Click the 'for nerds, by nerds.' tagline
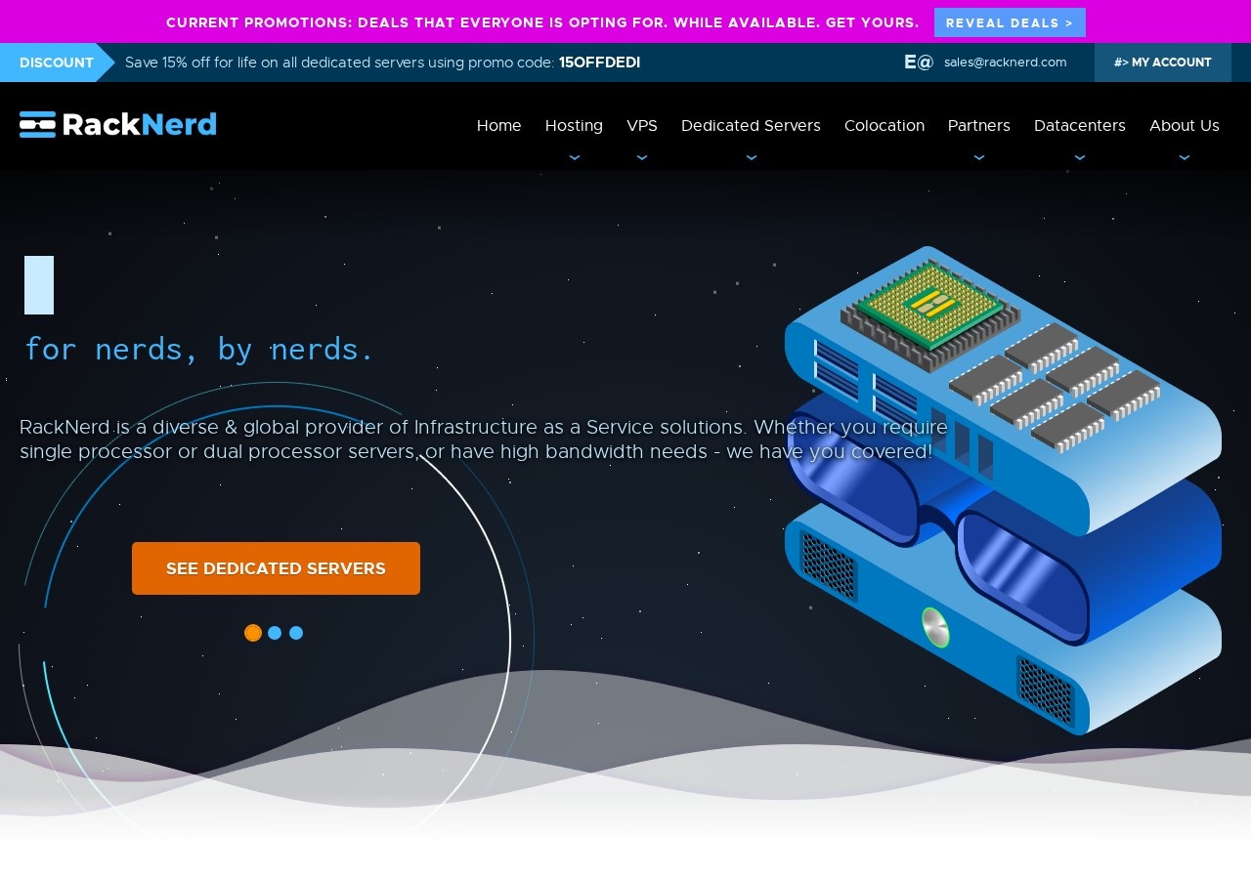Image resolution: width=1251 pixels, height=879 pixels. (x=199, y=349)
